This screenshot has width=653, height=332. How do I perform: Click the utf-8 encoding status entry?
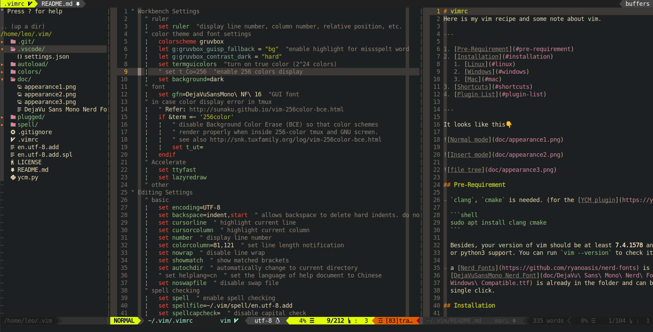263,321
